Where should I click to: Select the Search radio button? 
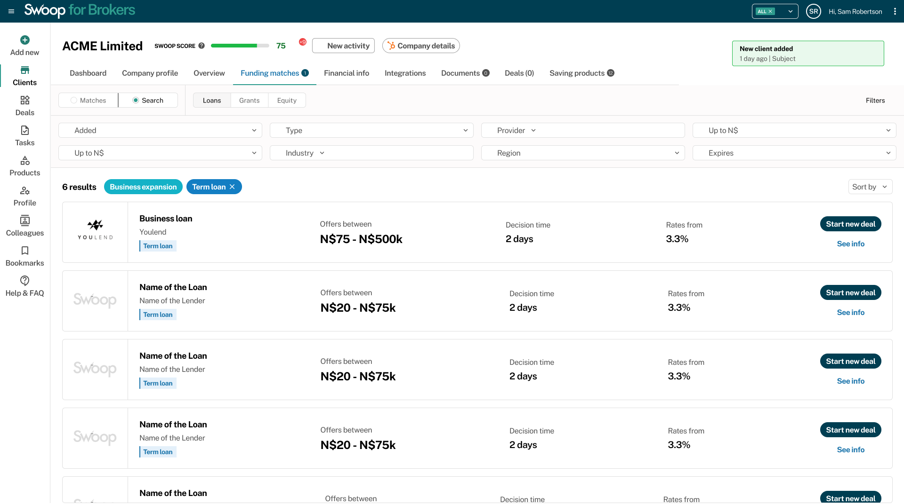[136, 100]
